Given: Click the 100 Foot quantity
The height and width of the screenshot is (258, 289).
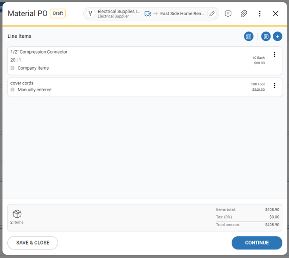Looking at the screenshot, I should 258,84.
